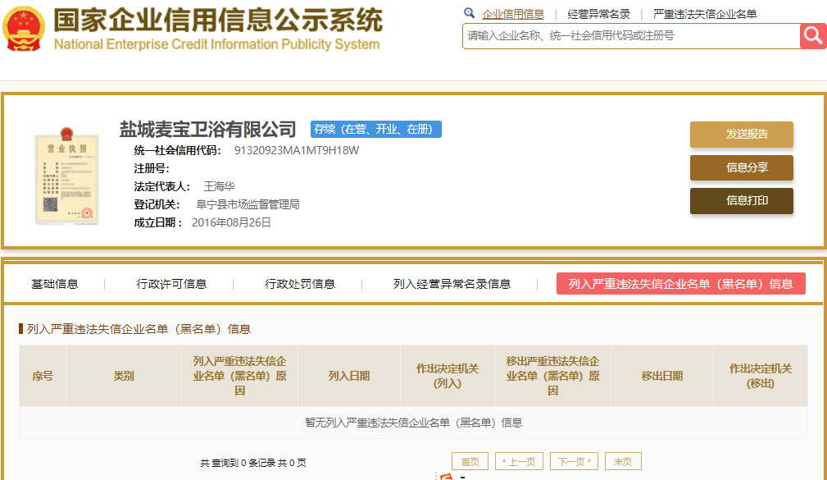Go to next page with 下一页
827x480 pixels.
tap(574, 462)
